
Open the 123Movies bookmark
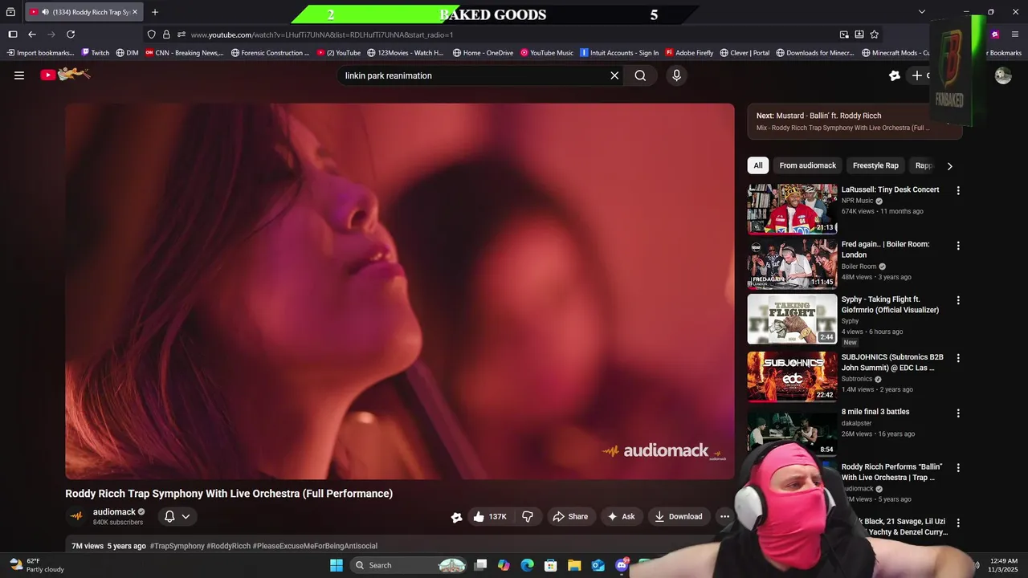[x=406, y=53]
